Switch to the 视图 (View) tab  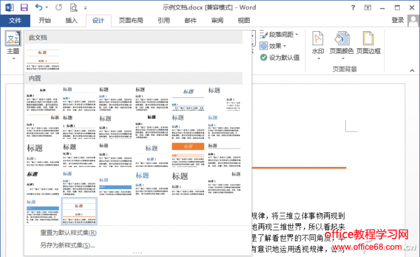coord(244,20)
